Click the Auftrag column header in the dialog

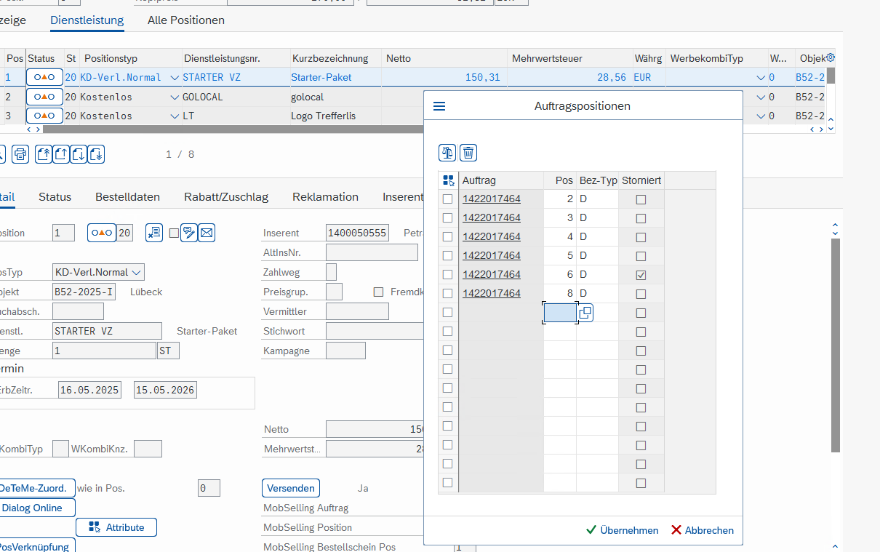502,180
